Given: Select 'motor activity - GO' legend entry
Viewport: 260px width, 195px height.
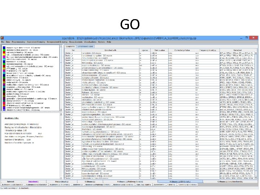Looking at the screenshot, I should click(x=17, y=82).
